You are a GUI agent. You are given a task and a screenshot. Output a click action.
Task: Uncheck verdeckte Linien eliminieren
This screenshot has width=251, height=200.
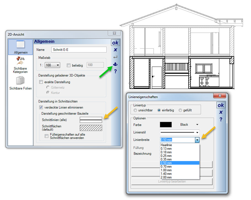41,107
